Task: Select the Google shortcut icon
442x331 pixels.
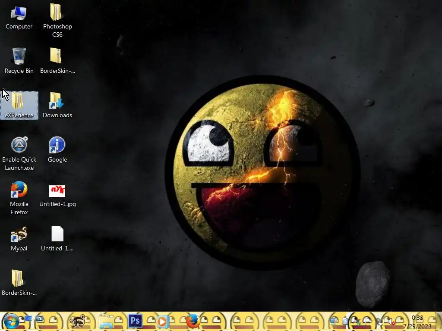Action: coord(57,150)
